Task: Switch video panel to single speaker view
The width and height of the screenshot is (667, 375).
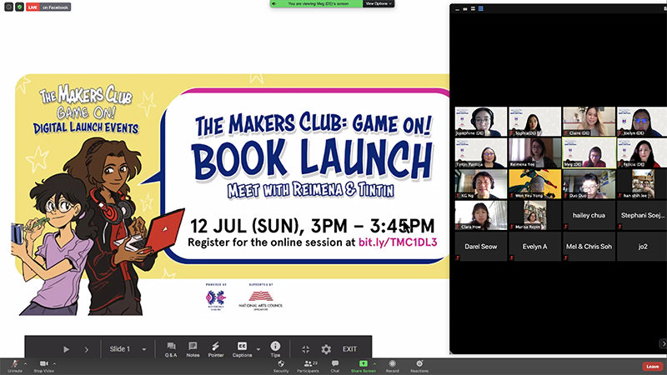Action: tap(465, 9)
